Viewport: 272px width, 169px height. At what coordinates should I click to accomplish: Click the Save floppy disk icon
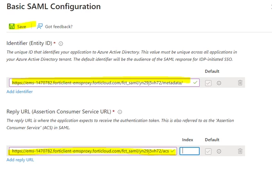pos(12,26)
